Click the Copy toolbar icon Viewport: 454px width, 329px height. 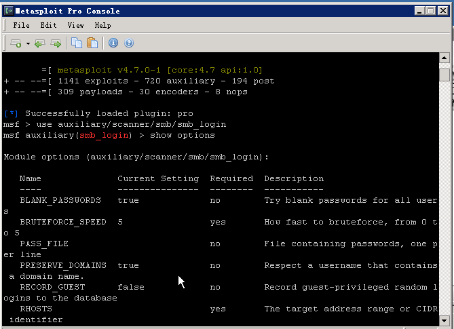[77, 43]
